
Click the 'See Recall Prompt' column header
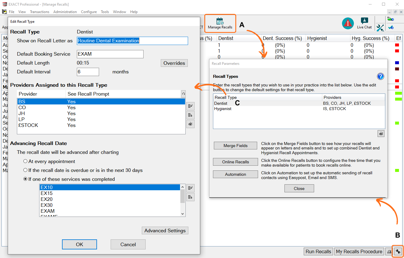[123, 94]
